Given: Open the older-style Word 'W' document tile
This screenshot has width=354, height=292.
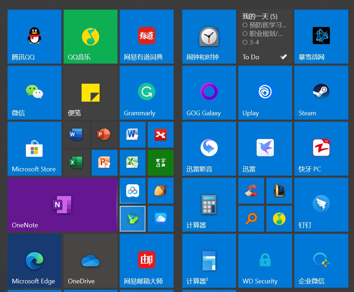Looking at the screenshot, I should point(133,135).
